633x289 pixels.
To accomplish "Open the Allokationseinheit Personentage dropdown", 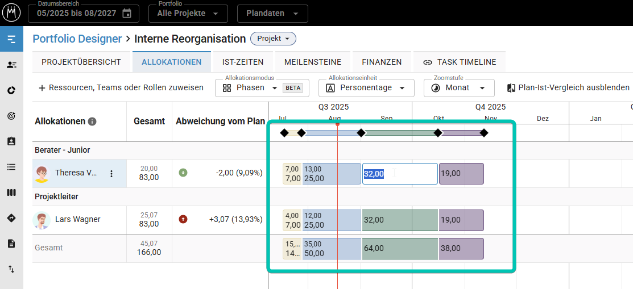I will pos(366,88).
